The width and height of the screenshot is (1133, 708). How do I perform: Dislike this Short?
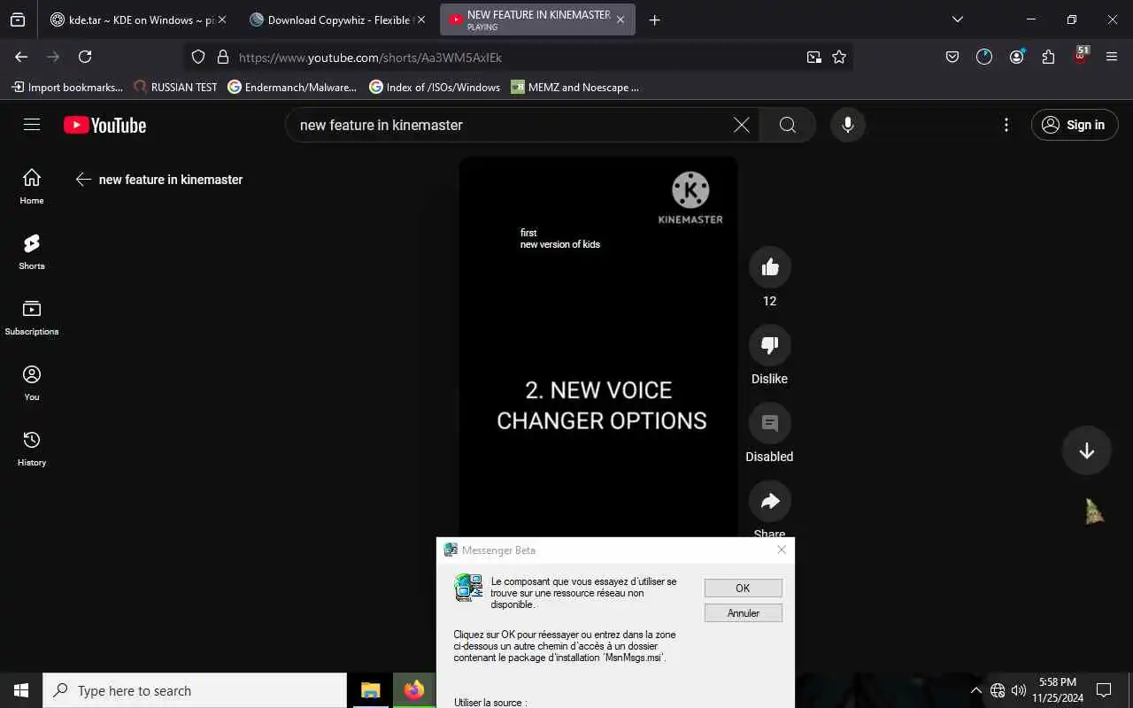coord(770,345)
